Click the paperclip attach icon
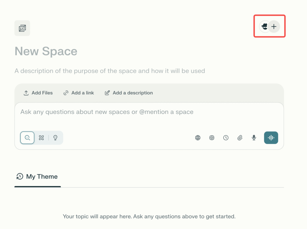This screenshot has height=229, width=307. 240,138
